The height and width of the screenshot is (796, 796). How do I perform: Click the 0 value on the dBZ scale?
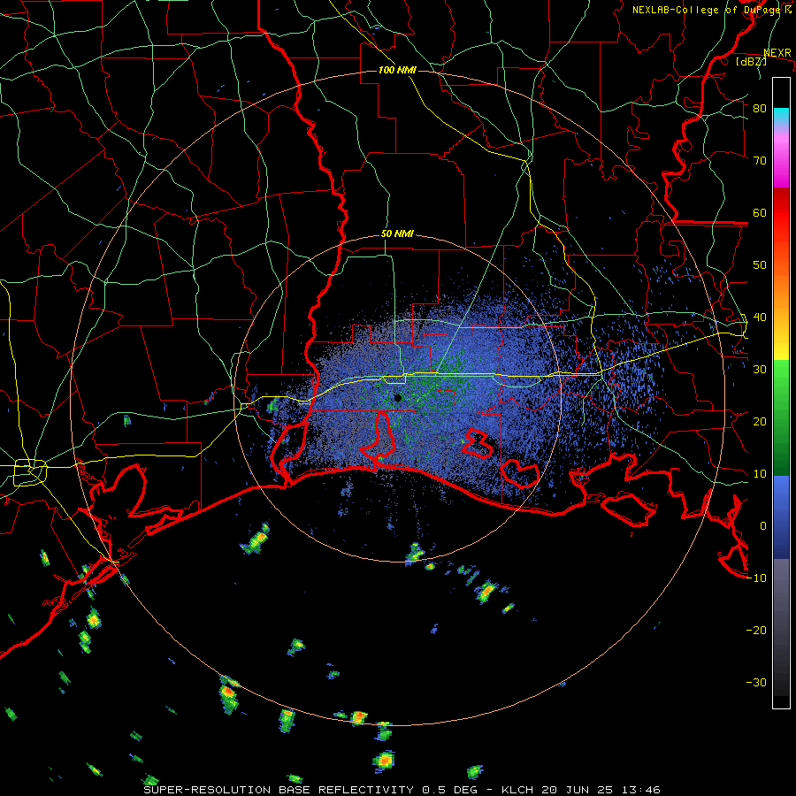click(x=763, y=526)
